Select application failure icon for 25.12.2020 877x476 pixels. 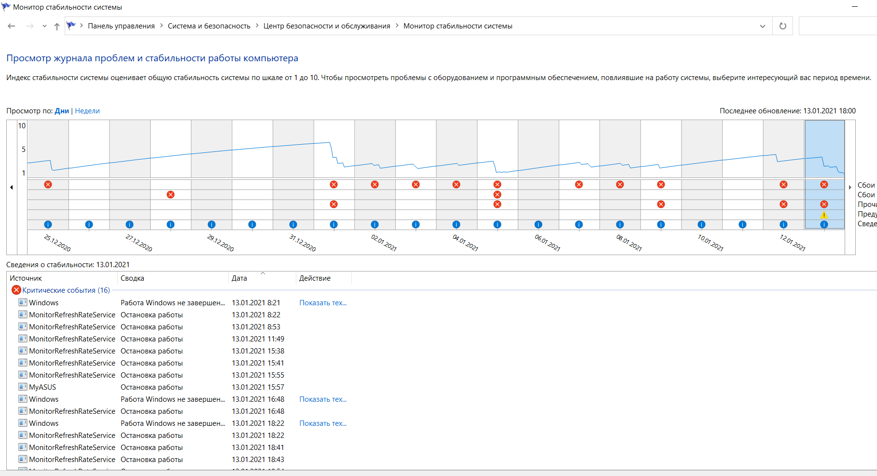pos(48,185)
